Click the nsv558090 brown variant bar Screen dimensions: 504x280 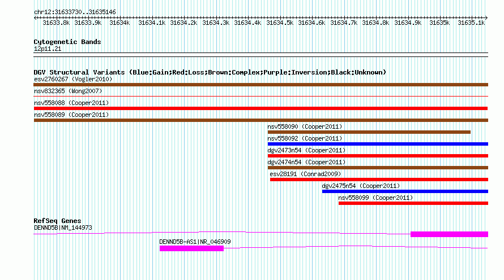(369, 132)
